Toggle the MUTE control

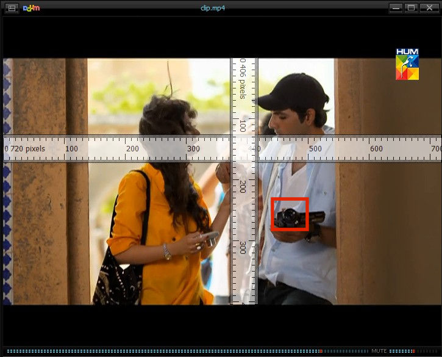coord(379,351)
